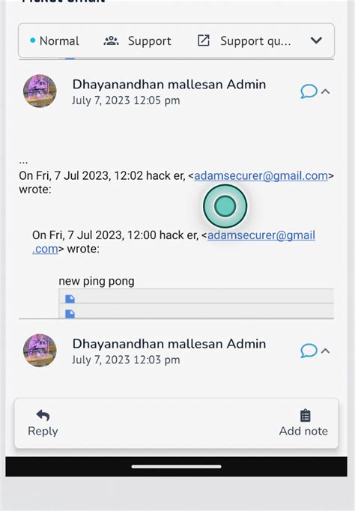Collapse the 12:03 pm message with chevron

tap(325, 351)
